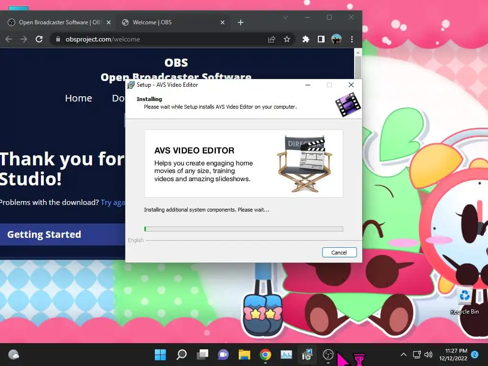Open Google Chrome from taskbar

pyautogui.click(x=265, y=355)
